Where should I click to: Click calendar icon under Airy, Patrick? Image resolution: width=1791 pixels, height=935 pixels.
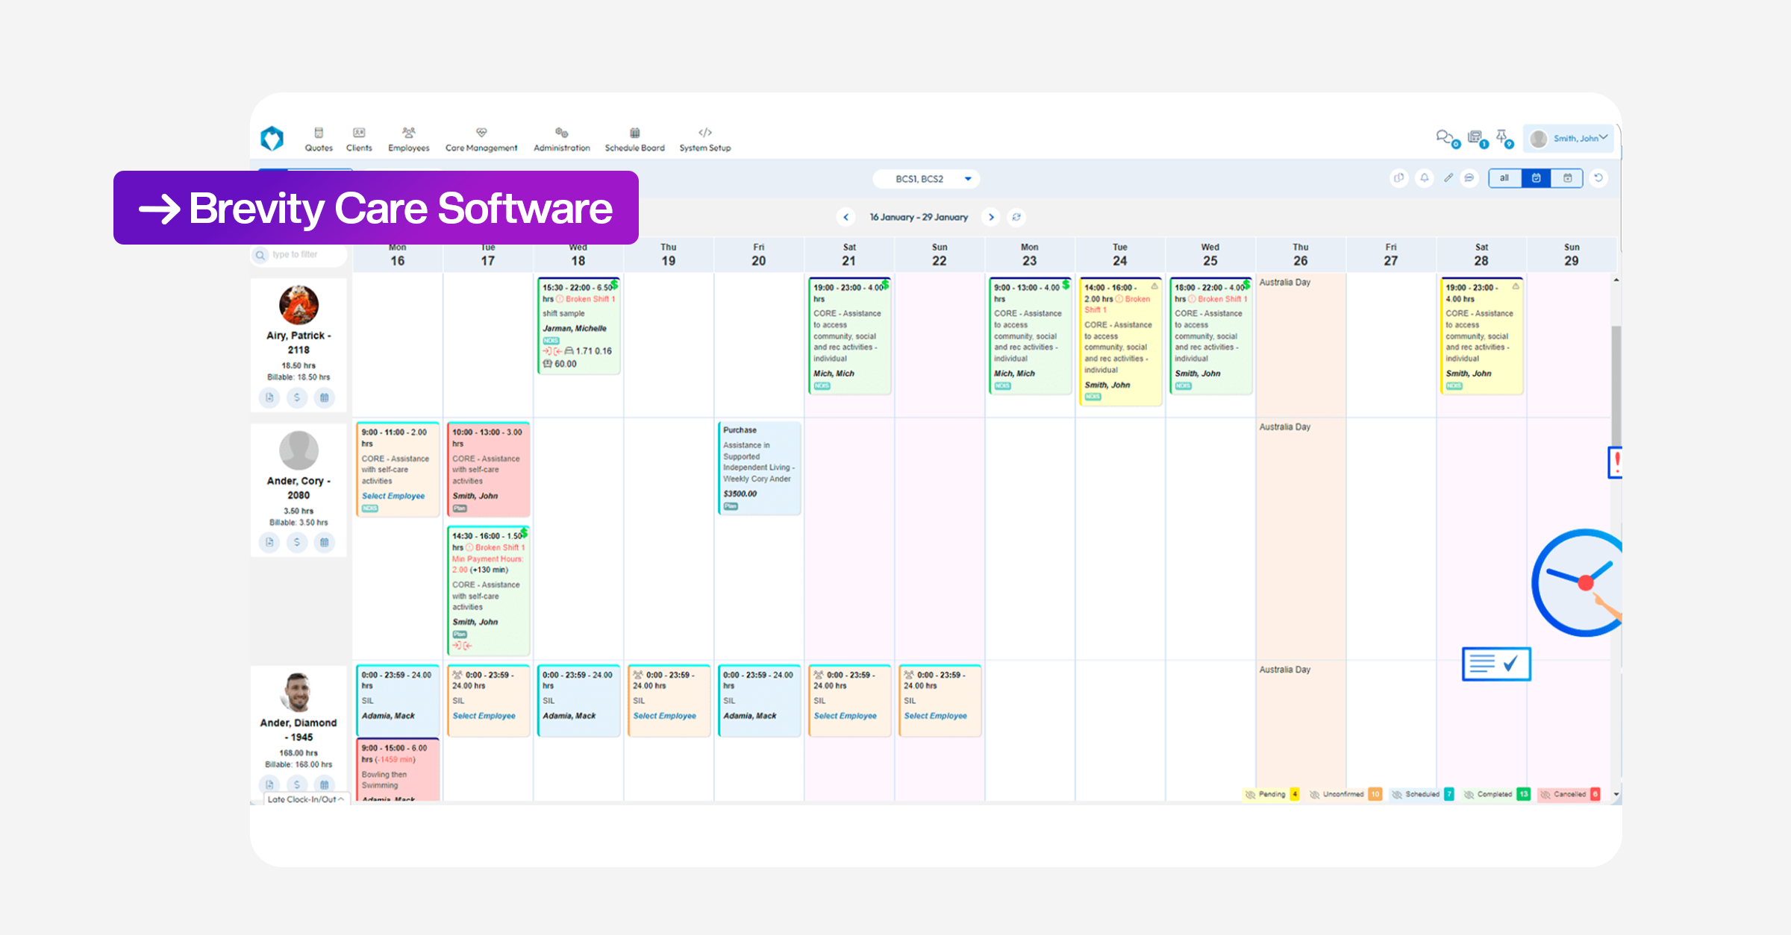pyautogui.click(x=324, y=397)
